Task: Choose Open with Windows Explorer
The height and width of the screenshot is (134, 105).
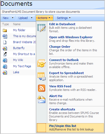Action: coord(71,37)
